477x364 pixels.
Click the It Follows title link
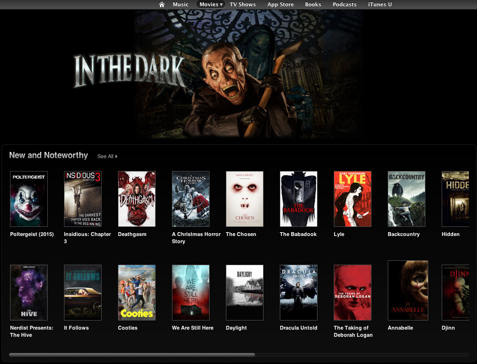click(x=76, y=328)
